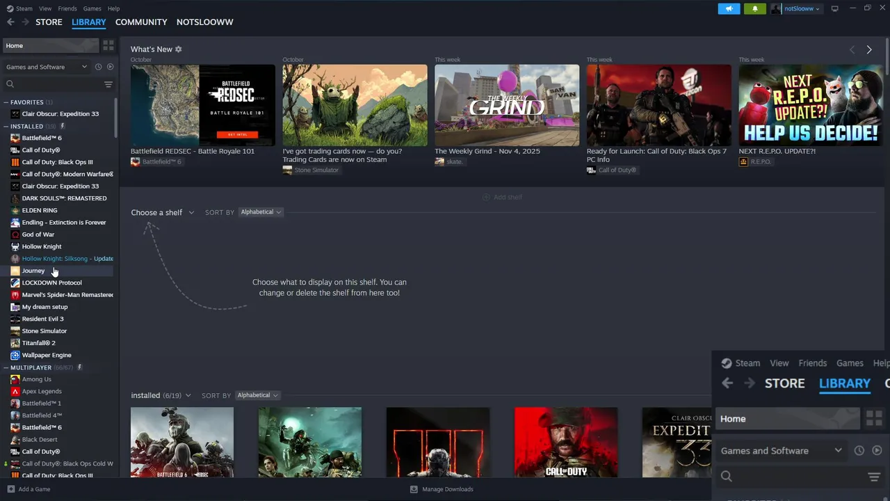
Task: Click the Hollow Knight icon in sidebar
Action: [15, 246]
